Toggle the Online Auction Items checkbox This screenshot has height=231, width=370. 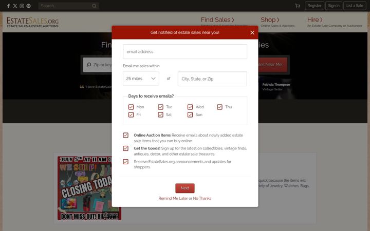coord(125,136)
